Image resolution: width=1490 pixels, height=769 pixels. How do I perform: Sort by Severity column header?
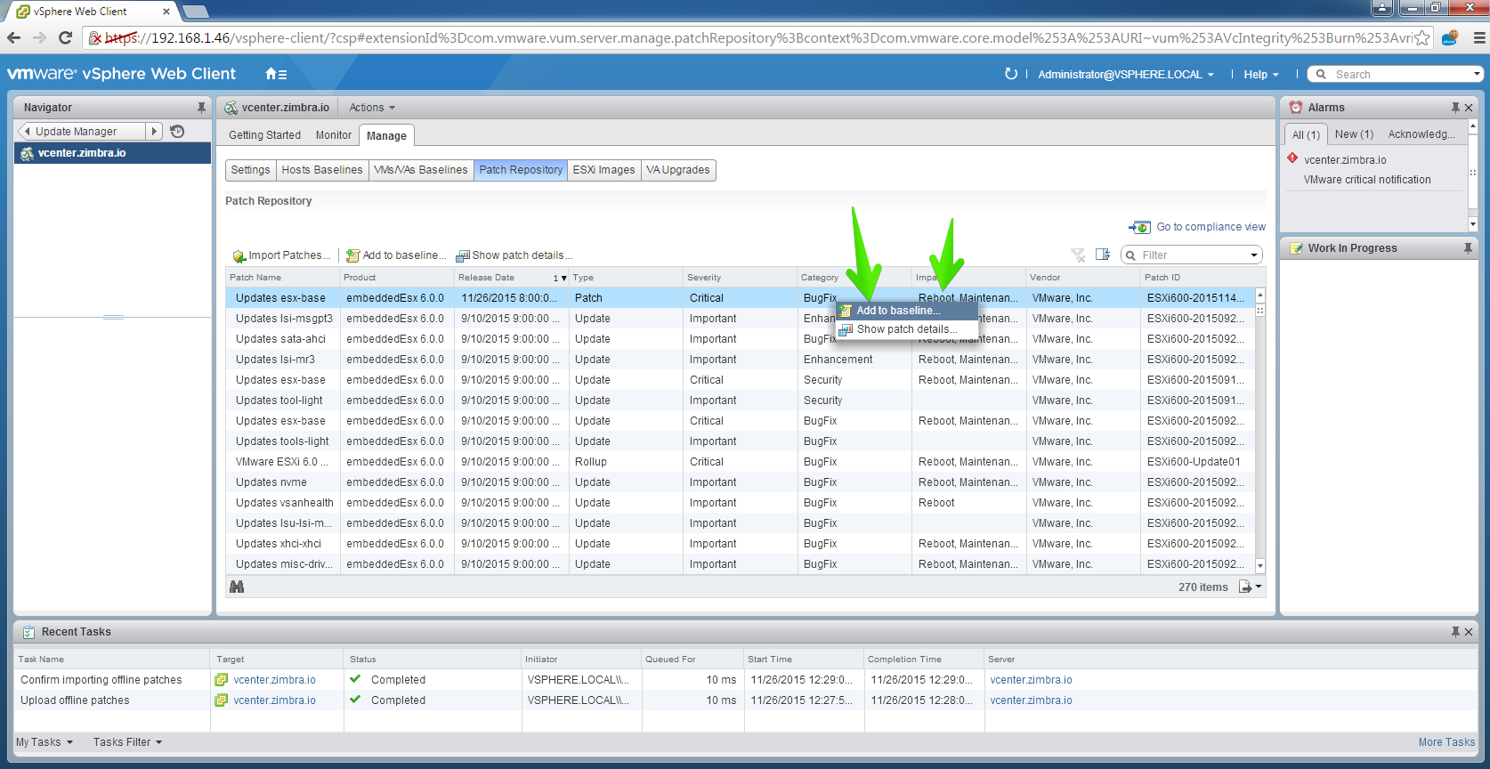[740, 278]
